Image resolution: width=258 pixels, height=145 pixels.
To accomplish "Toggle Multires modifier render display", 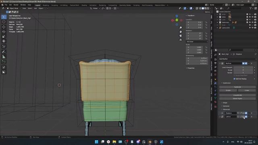I will [x=246, y=64].
